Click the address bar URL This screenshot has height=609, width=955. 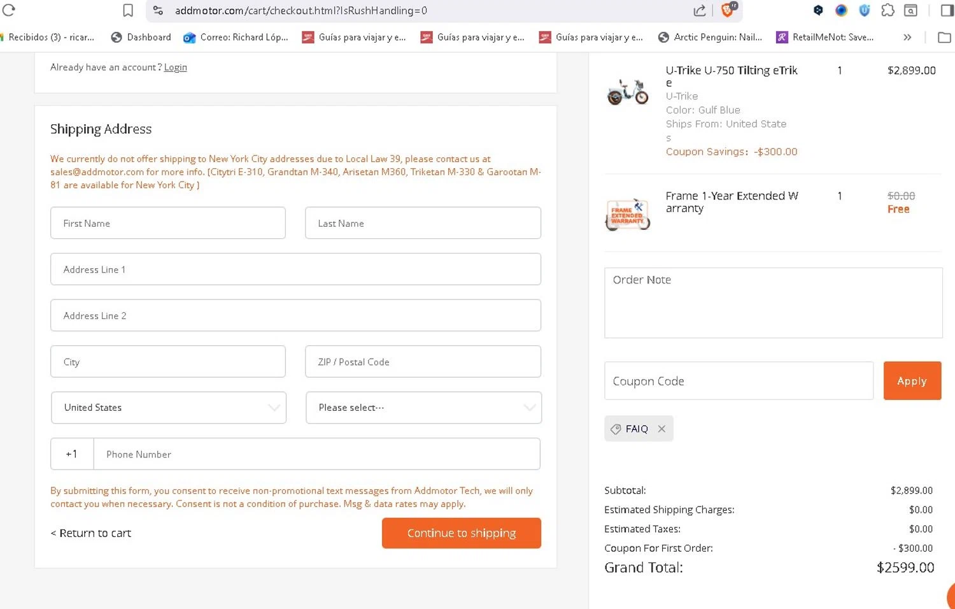[x=301, y=10]
